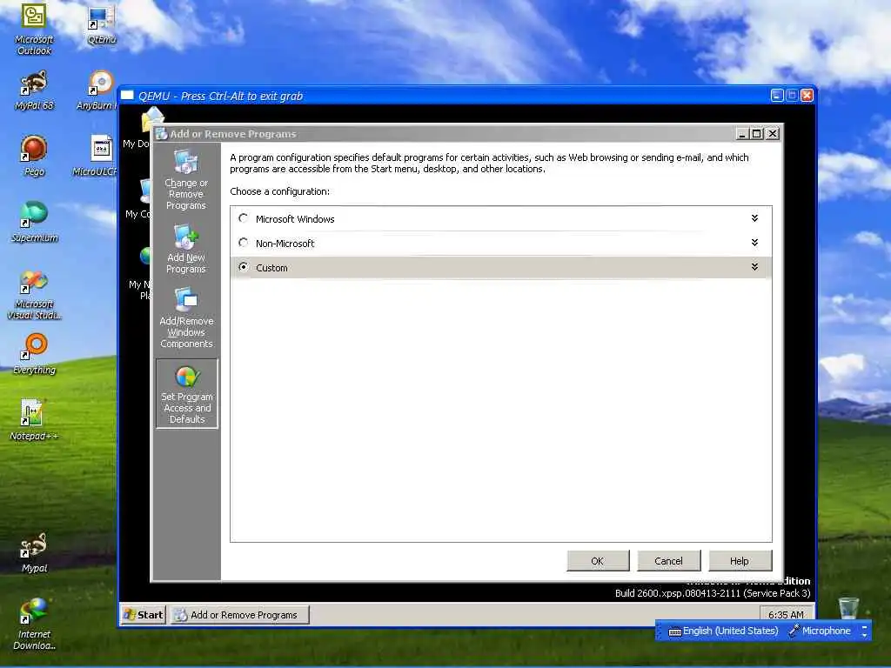
Task: Click the Microsoft Windows configuration label
Action: 295,218
